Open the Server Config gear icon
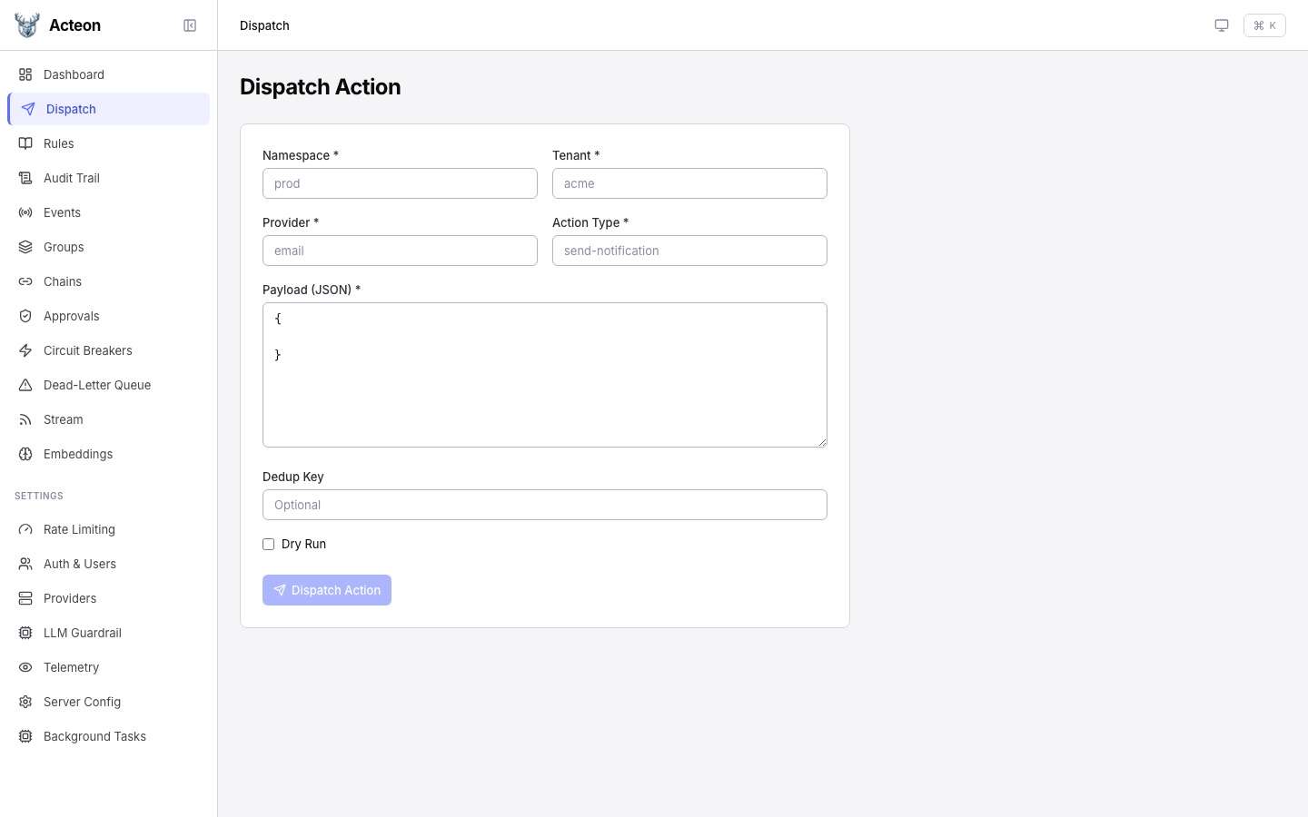The image size is (1308, 817). [25, 702]
